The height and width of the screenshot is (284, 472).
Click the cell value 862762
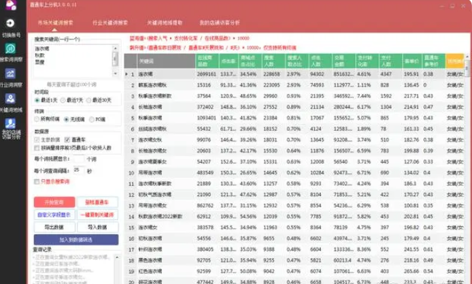coord(205,206)
